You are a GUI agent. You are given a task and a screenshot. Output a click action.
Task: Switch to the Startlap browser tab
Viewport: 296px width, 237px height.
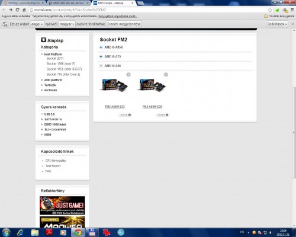click(23, 3)
